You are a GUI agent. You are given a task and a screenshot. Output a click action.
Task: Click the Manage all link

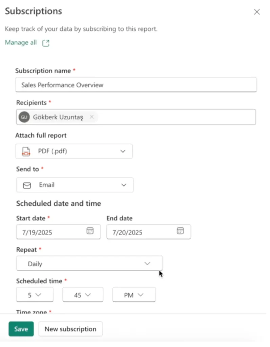point(21,43)
